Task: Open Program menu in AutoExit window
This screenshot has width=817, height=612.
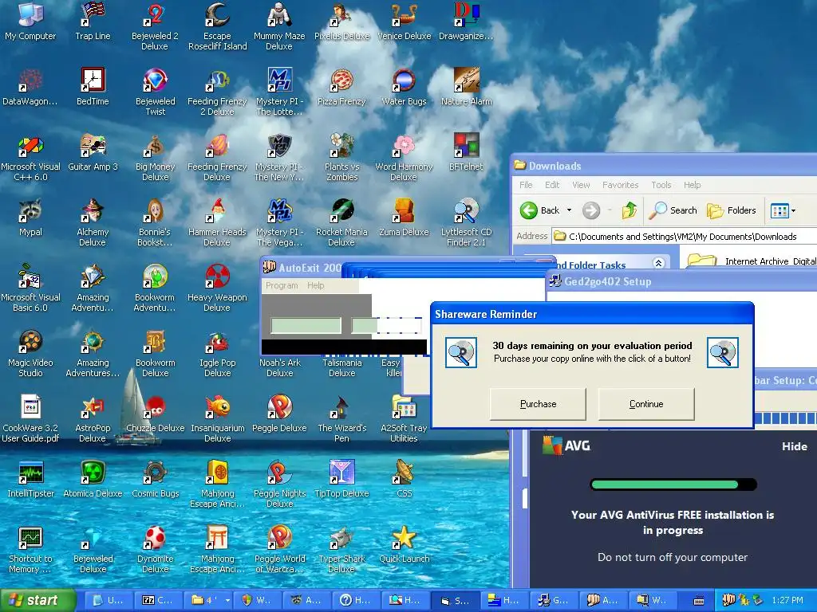Action: click(x=282, y=285)
